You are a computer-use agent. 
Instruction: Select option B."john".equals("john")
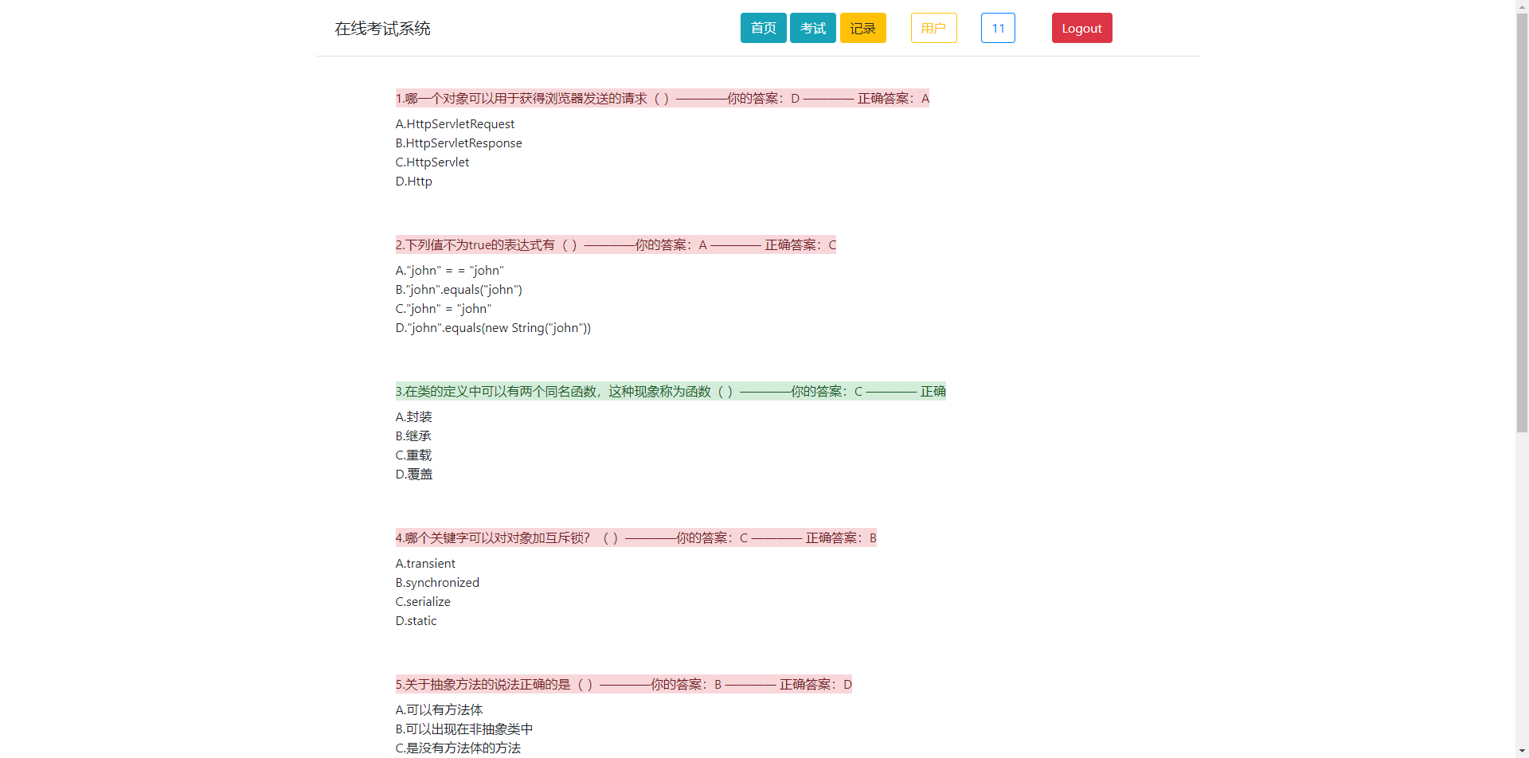(459, 290)
